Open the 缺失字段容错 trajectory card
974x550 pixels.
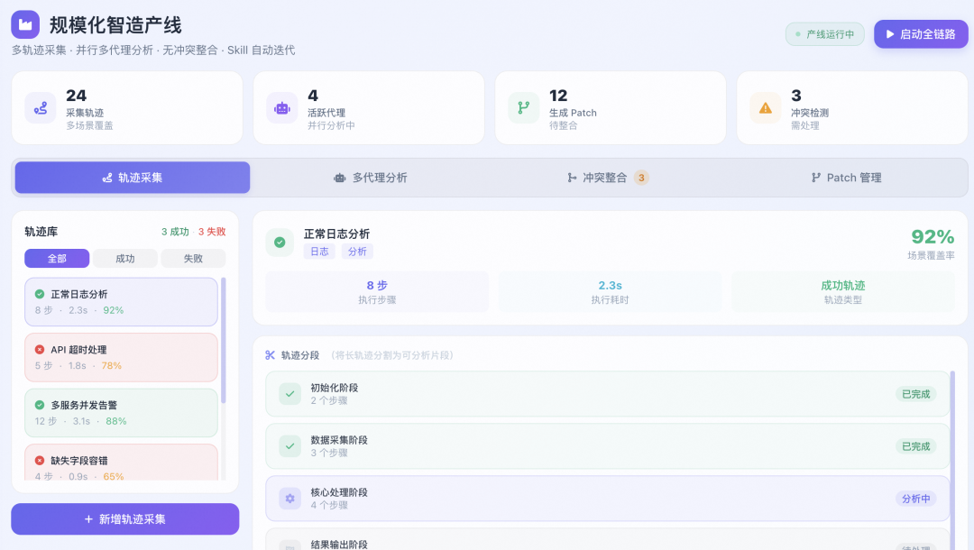(x=121, y=462)
